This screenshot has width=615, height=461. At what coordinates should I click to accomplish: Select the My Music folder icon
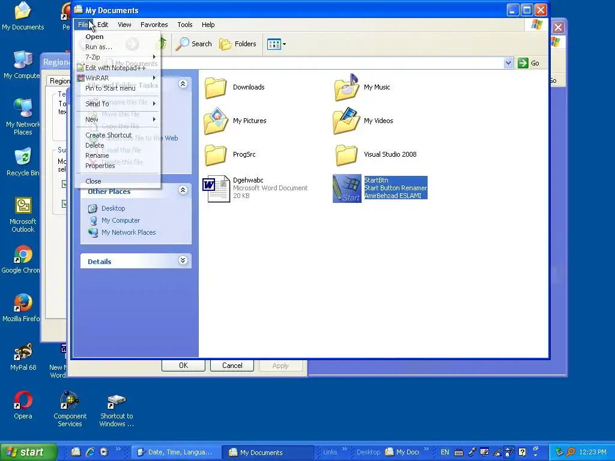[x=347, y=88]
